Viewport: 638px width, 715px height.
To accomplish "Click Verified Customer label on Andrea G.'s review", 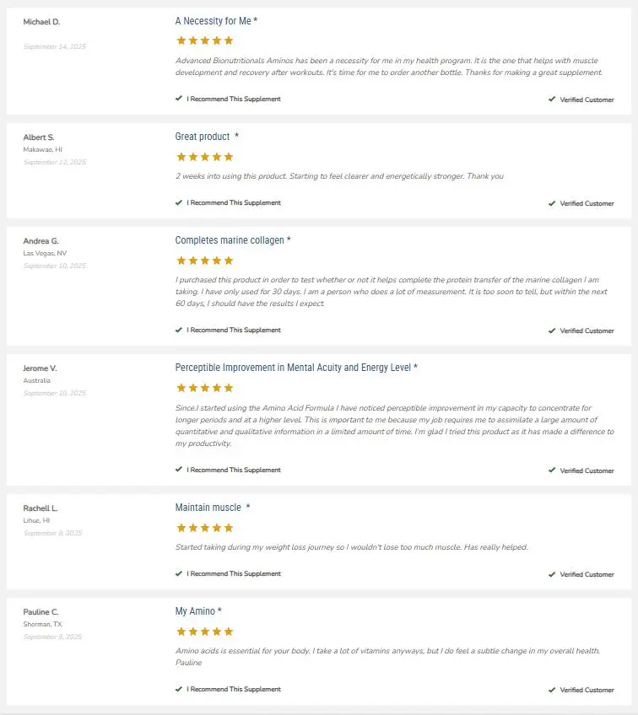I will click(x=587, y=331).
